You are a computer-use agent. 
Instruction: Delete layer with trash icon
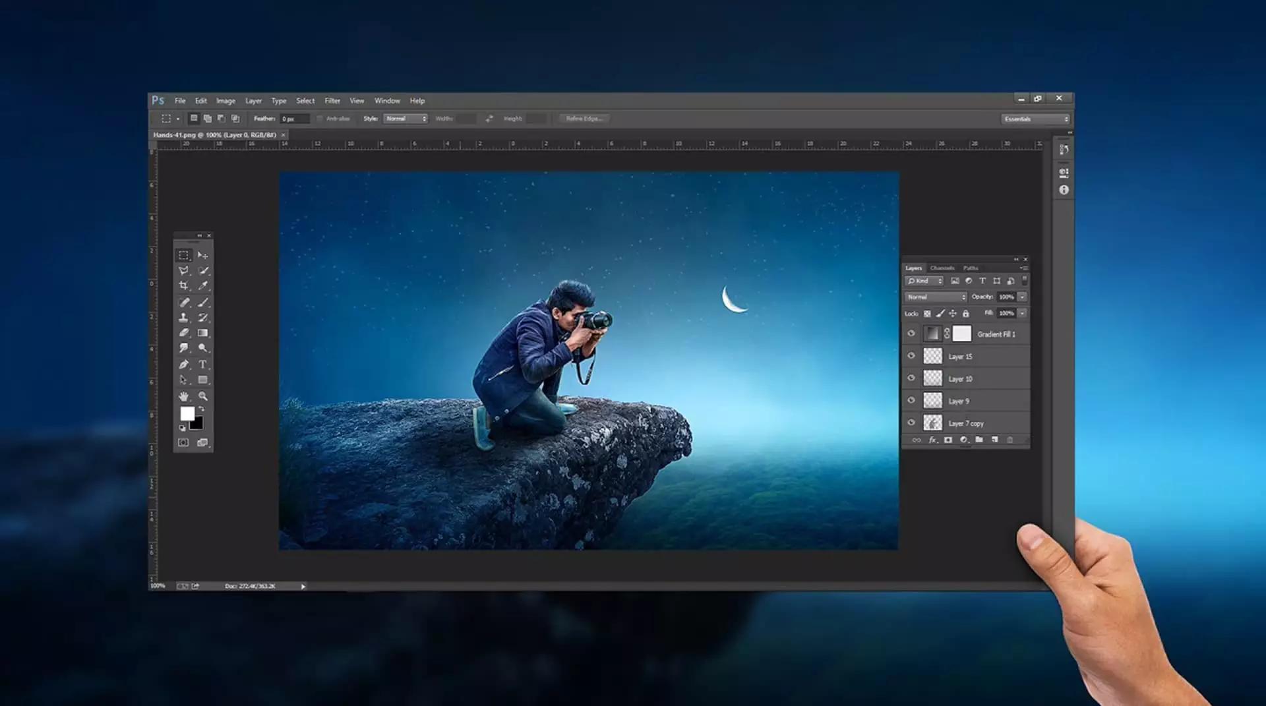[1010, 440]
